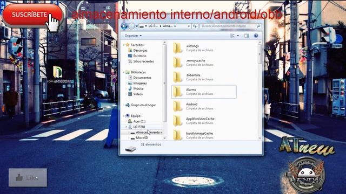Collapse the Equipo tree group
This screenshot has height=194, width=346.
[x=124, y=116]
